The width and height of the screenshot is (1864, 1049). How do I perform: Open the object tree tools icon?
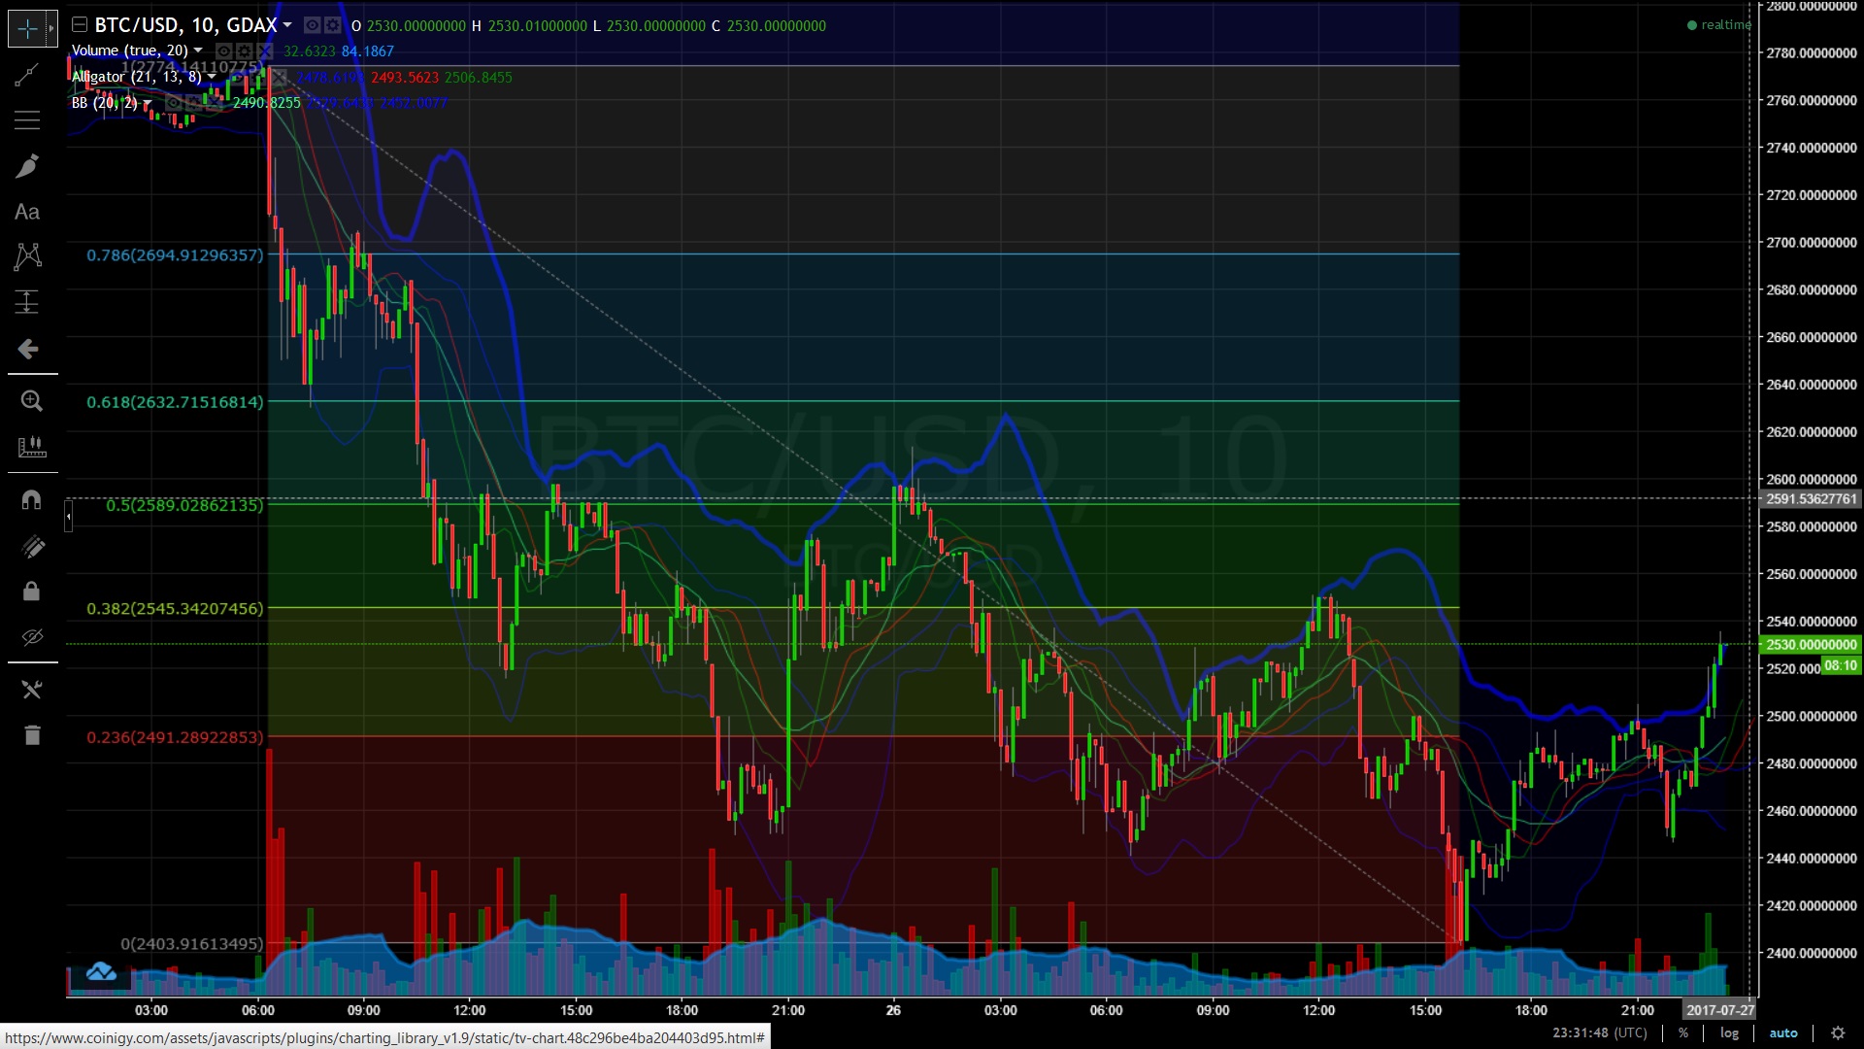pyautogui.click(x=31, y=690)
